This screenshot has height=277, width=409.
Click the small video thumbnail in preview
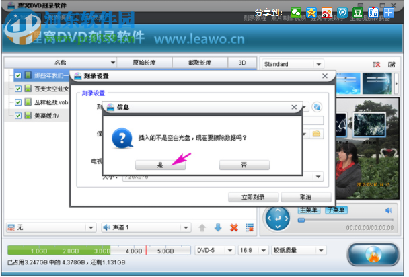[x=369, y=124]
